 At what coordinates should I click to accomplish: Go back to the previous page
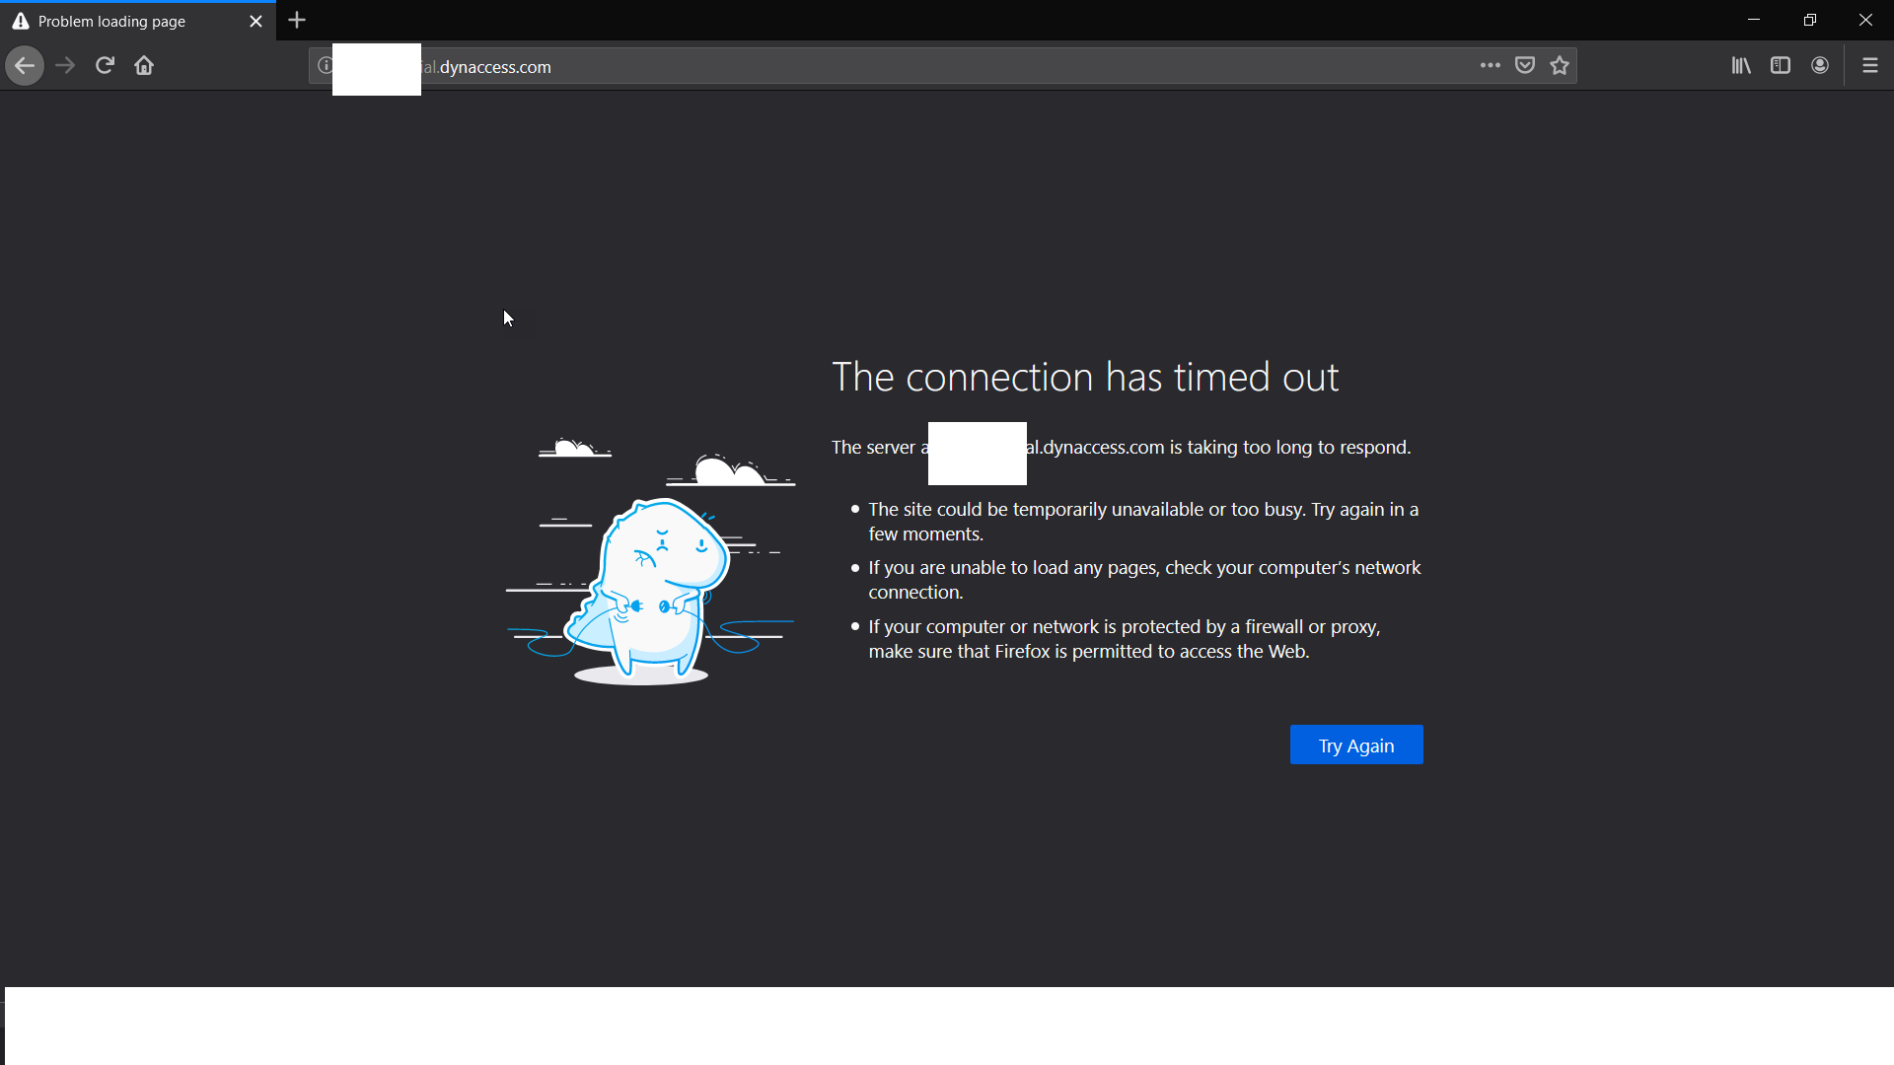point(25,66)
